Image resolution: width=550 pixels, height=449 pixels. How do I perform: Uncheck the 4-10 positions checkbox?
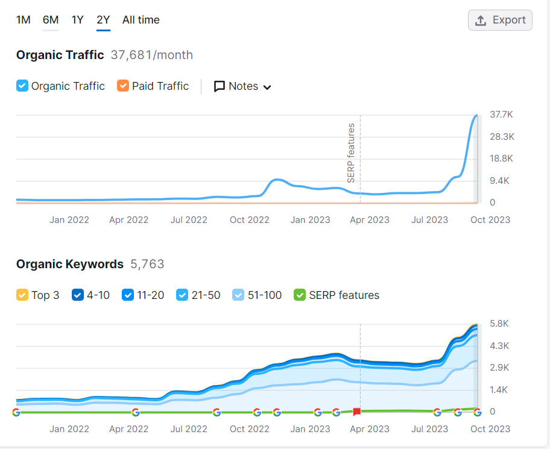[78, 295]
